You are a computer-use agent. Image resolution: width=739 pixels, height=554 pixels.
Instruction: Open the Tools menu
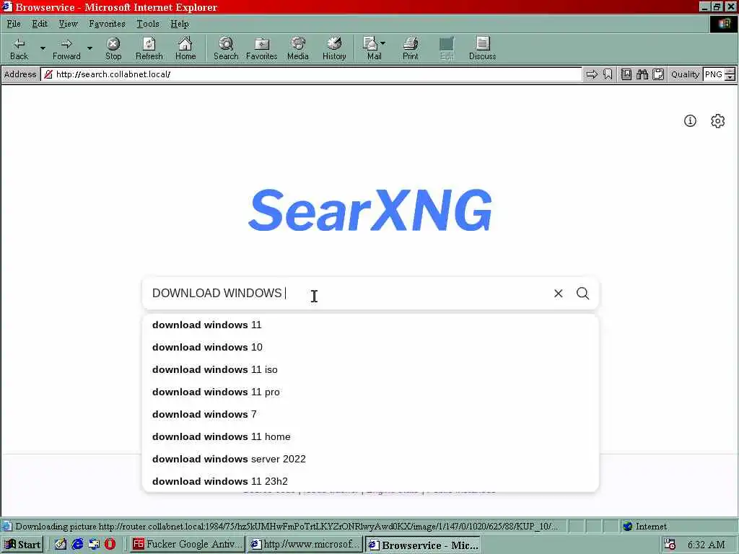(x=147, y=24)
